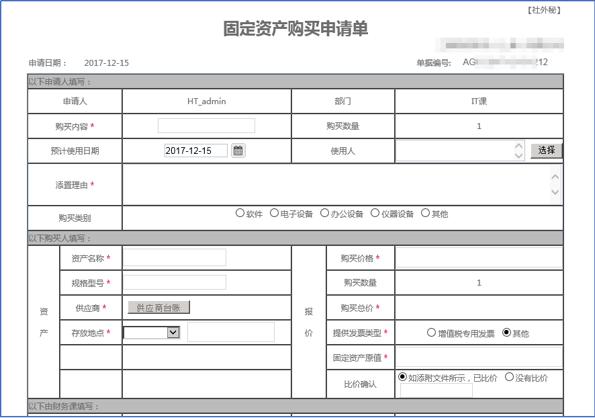Click the 2017-12-15 date text field

coord(197,151)
